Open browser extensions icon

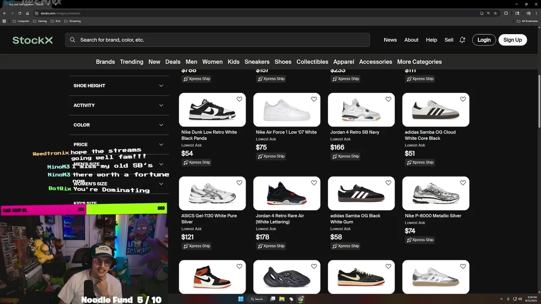tap(506, 13)
